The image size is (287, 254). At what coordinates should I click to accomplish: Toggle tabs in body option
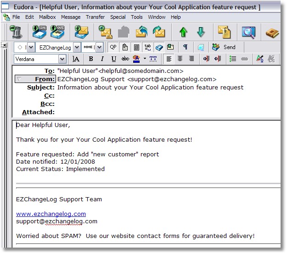(147, 47)
